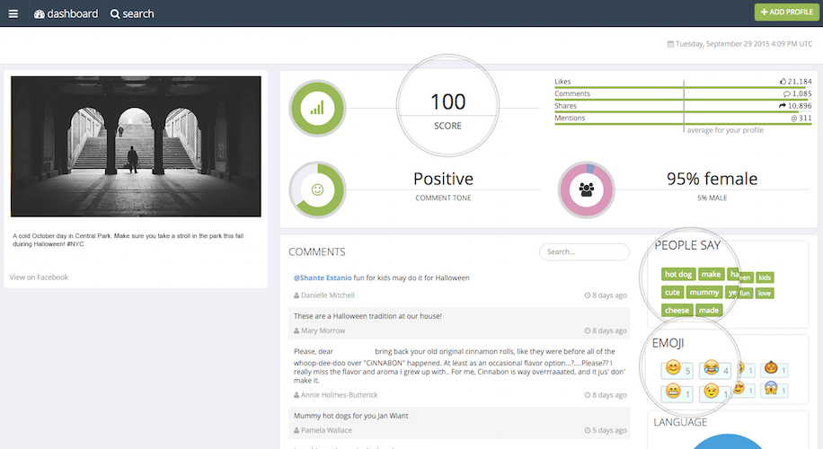Open the Central Park post photo
Screen dimensions: 823x449
[136, 146]
